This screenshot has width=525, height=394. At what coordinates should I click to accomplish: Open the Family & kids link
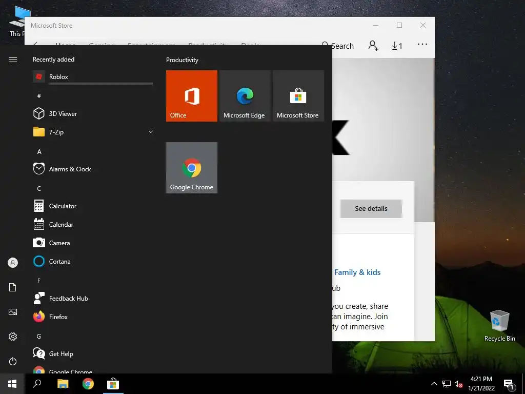point(357,272)
